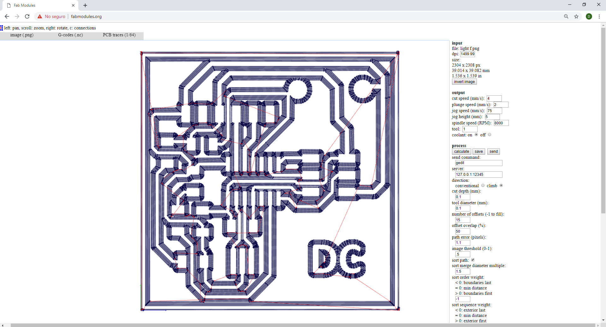Click the vertical page scrollbar thumb
Image resolution: width=606 pixels, height=327 pixels.
[603, 121]
